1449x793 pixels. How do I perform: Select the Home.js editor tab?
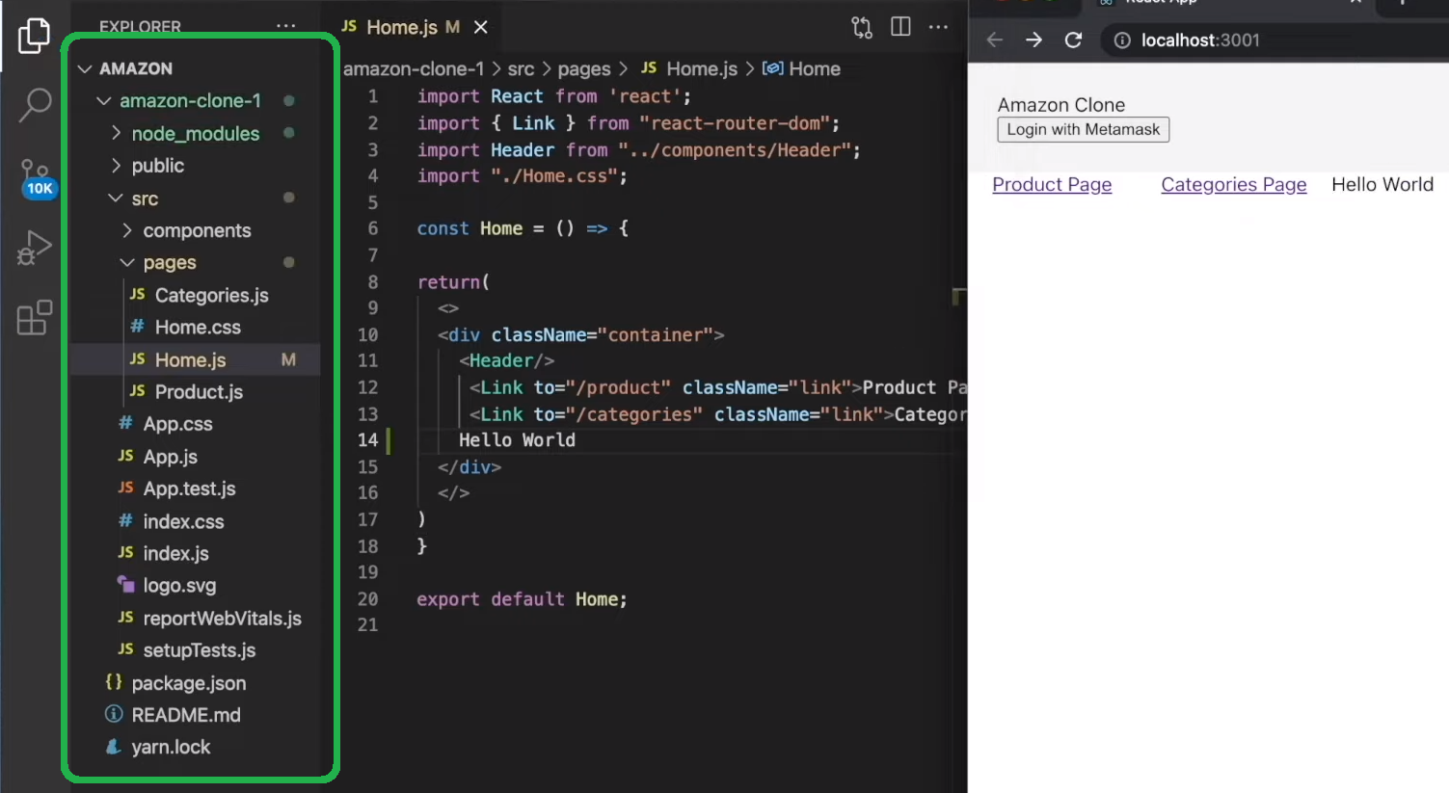(401, 27)
